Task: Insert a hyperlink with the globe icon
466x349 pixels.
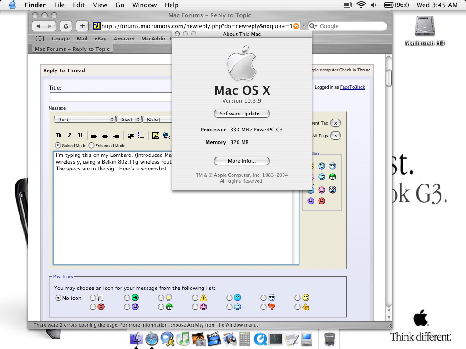Action: pyautogui.click(x=167, y=135)
